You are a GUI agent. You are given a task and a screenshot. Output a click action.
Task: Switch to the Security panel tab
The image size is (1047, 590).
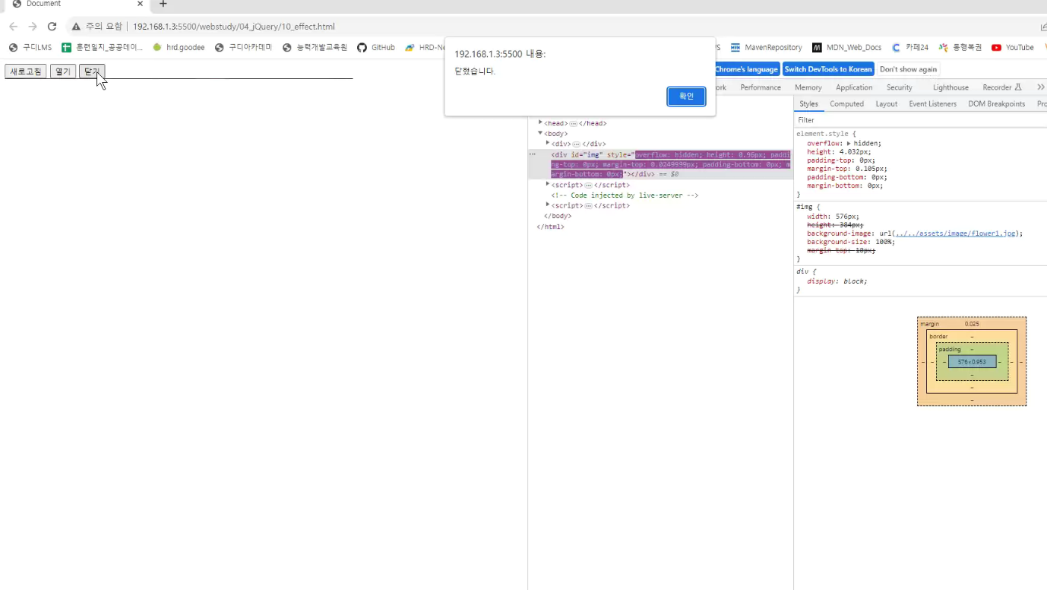click(900, 87)
